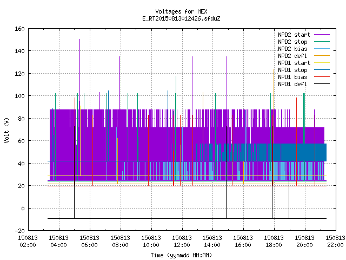The image size is (346, 260).
Task: Click the red NPD1 bias legend line
Action: pyautogui.click(x=322, y=77)
